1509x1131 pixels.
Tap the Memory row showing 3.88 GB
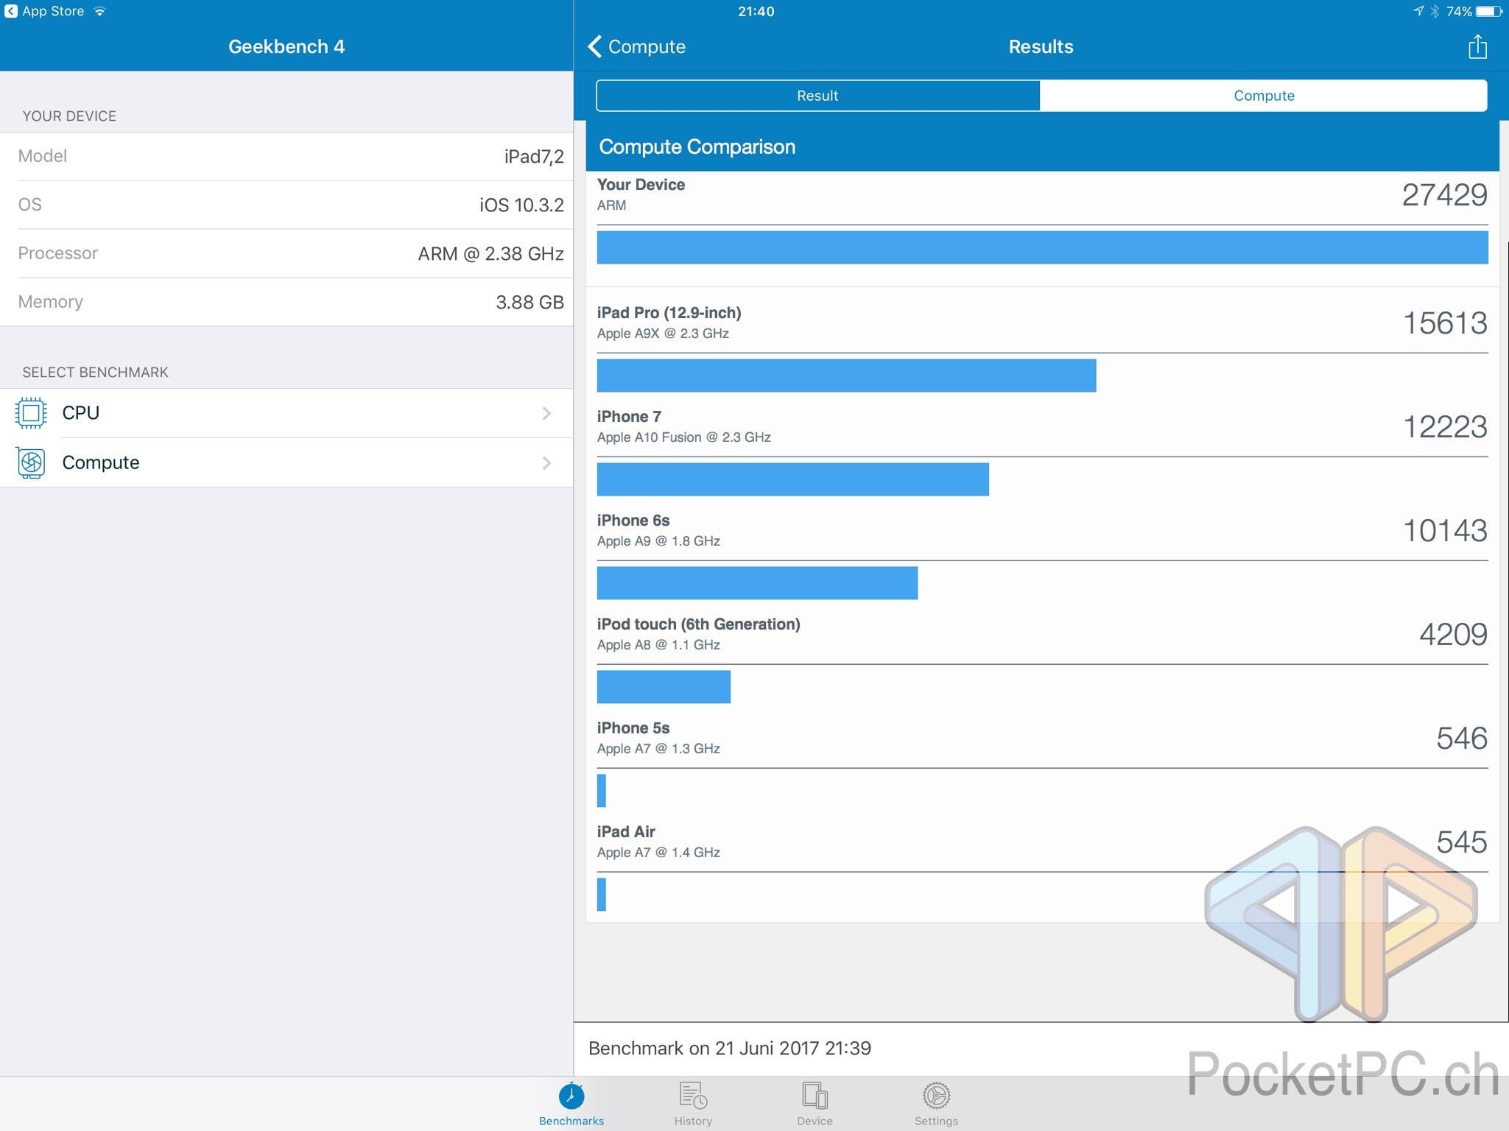tap(286, 302)
